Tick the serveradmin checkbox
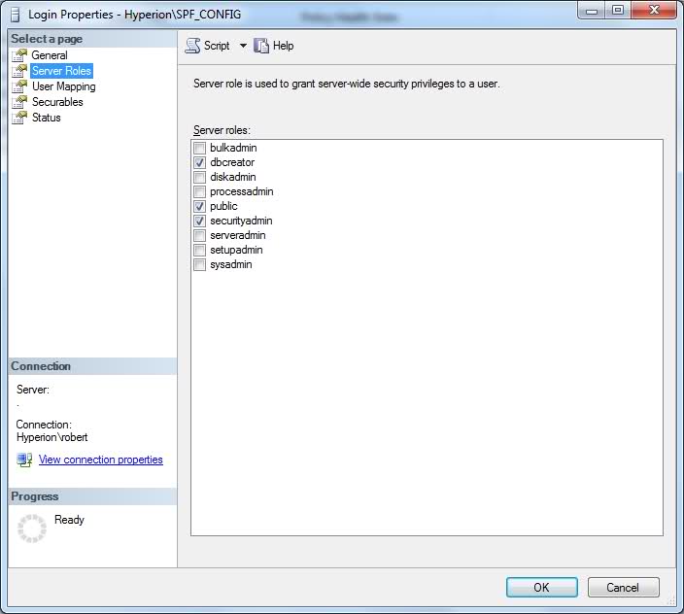The image size is (684, 614). coord(199,235)
